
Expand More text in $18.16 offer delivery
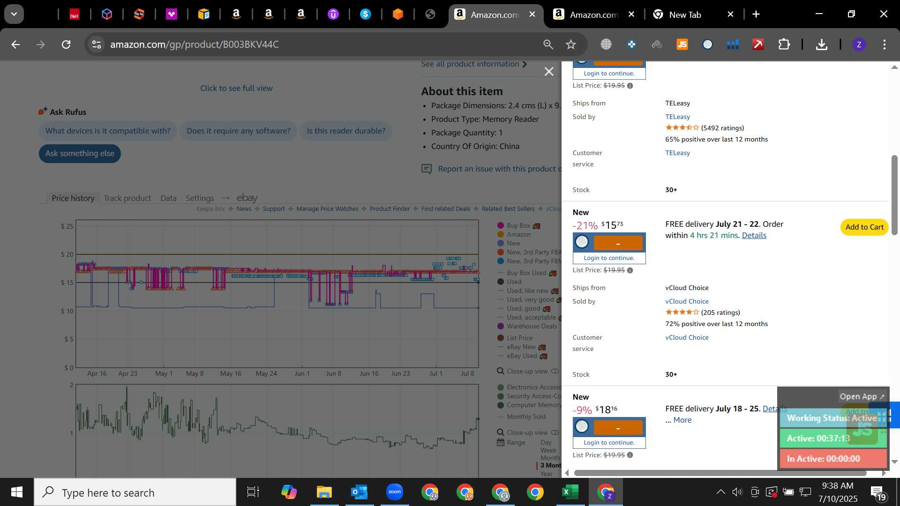682,420
